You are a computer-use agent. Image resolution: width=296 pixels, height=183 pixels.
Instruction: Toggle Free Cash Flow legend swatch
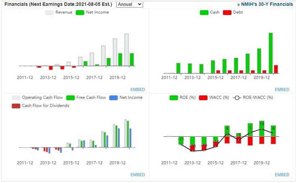[x=71, y=98]
